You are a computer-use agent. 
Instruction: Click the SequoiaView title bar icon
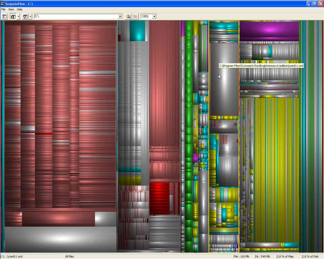(3, 4)
